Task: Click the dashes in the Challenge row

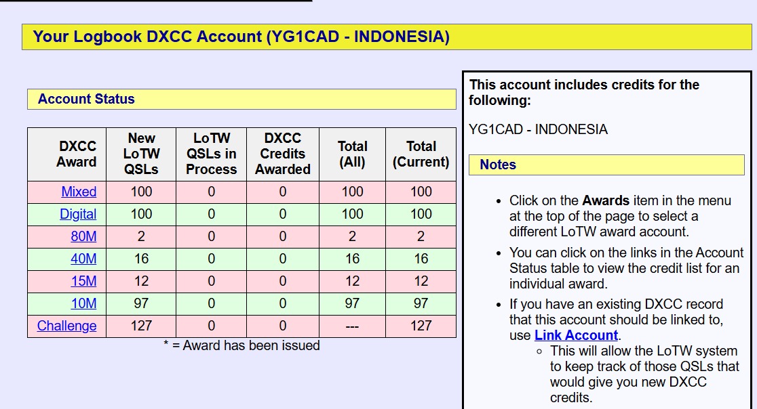Action: (352, 326)
